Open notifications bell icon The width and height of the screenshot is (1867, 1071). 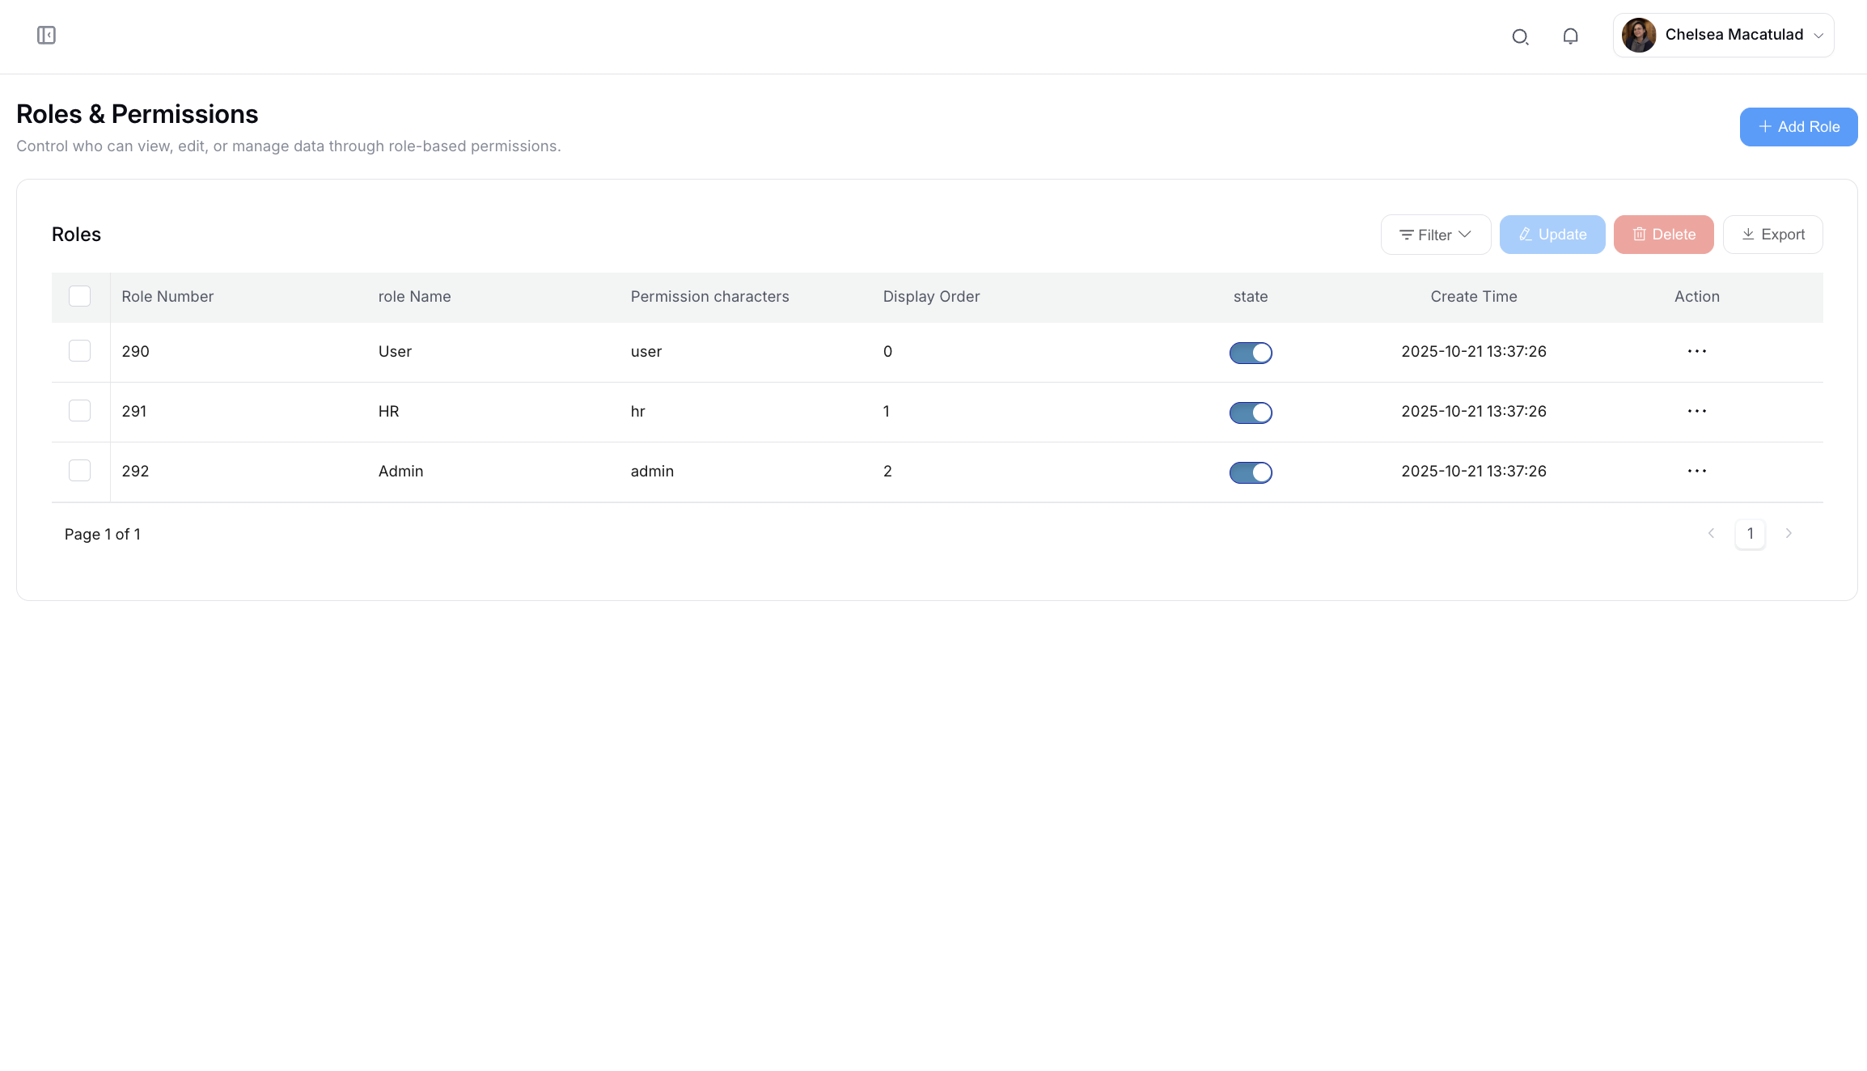pos(1570,36)
